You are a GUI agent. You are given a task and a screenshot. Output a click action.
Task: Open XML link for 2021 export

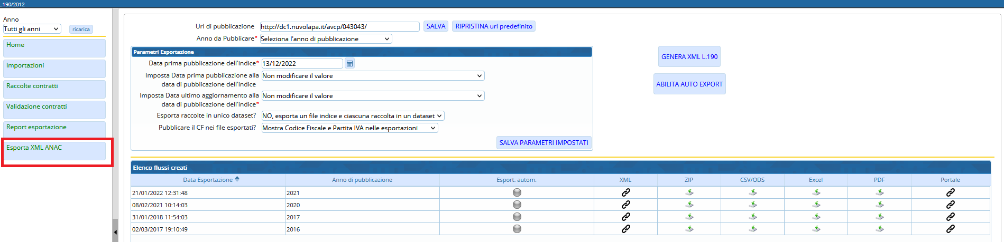click(x=625, y=192)
